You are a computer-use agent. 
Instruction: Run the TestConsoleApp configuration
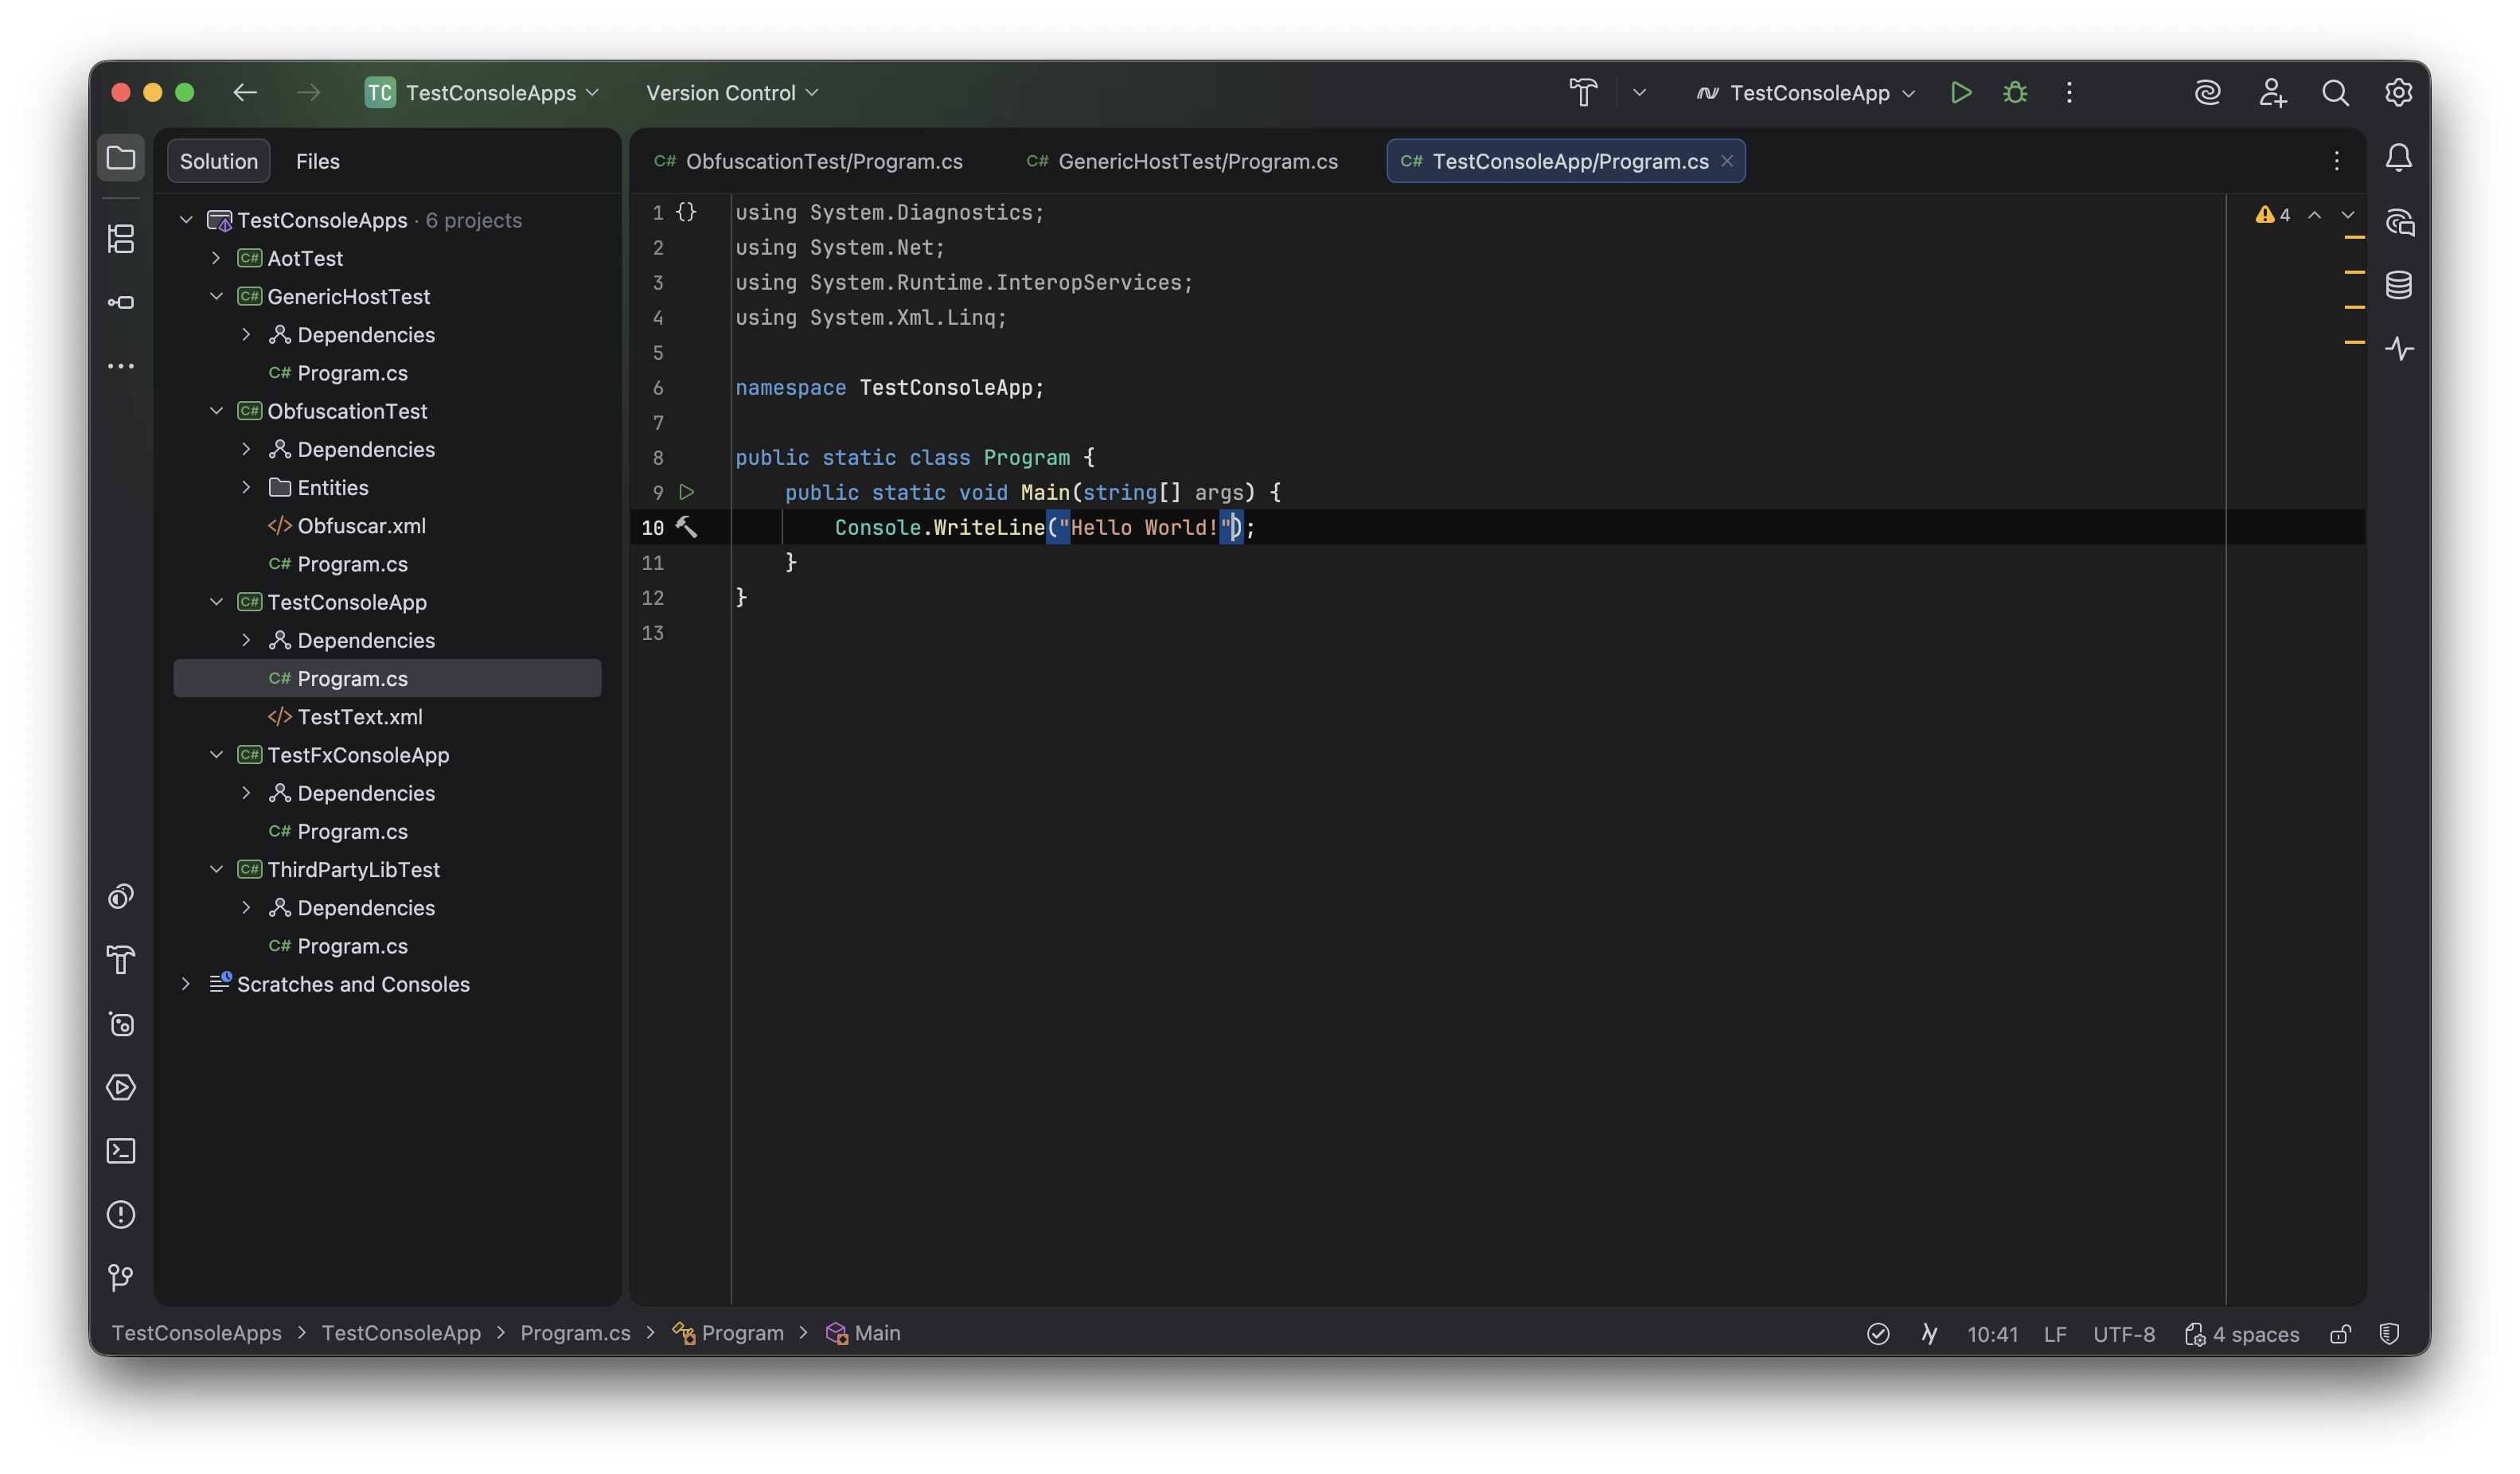[1960, 92]
